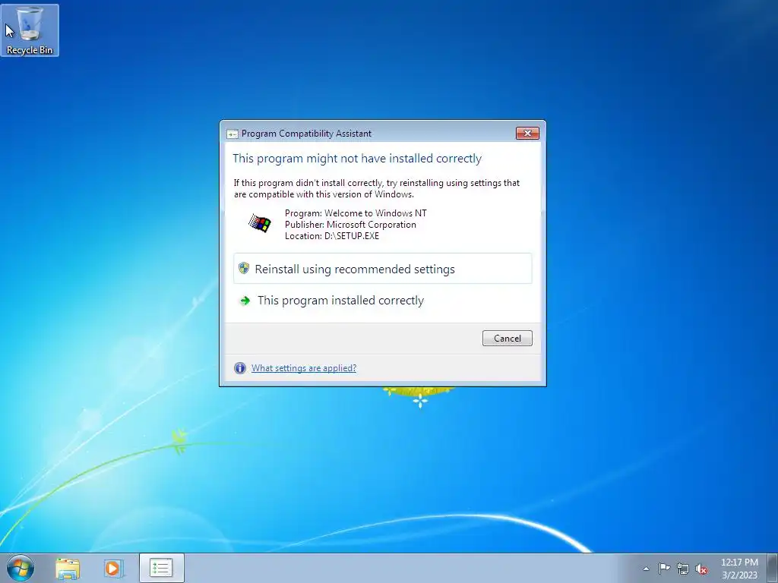Click the heading This program might not have installed correctly
Screen dimensions: 778x583
click(357, 158)
